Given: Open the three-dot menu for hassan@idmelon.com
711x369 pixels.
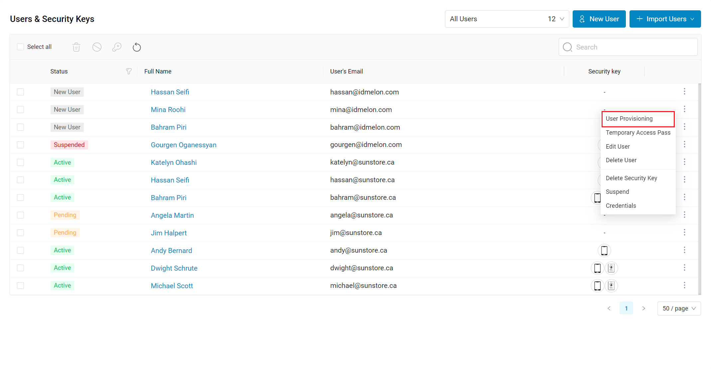Looking at the screenshot, I should click(x=684, y=91).
